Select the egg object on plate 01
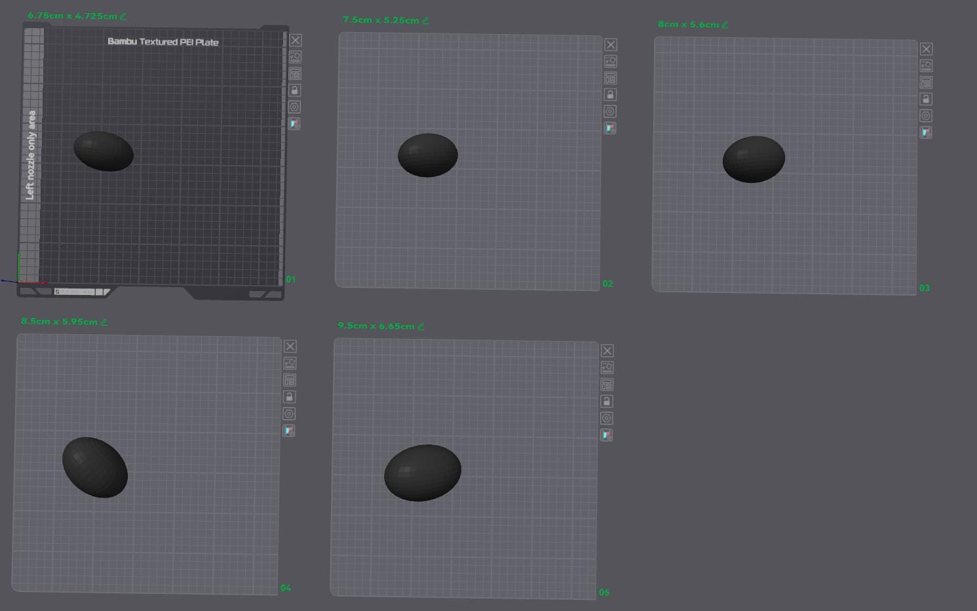This screenshot has height=611, width=977. pos(104,151)
